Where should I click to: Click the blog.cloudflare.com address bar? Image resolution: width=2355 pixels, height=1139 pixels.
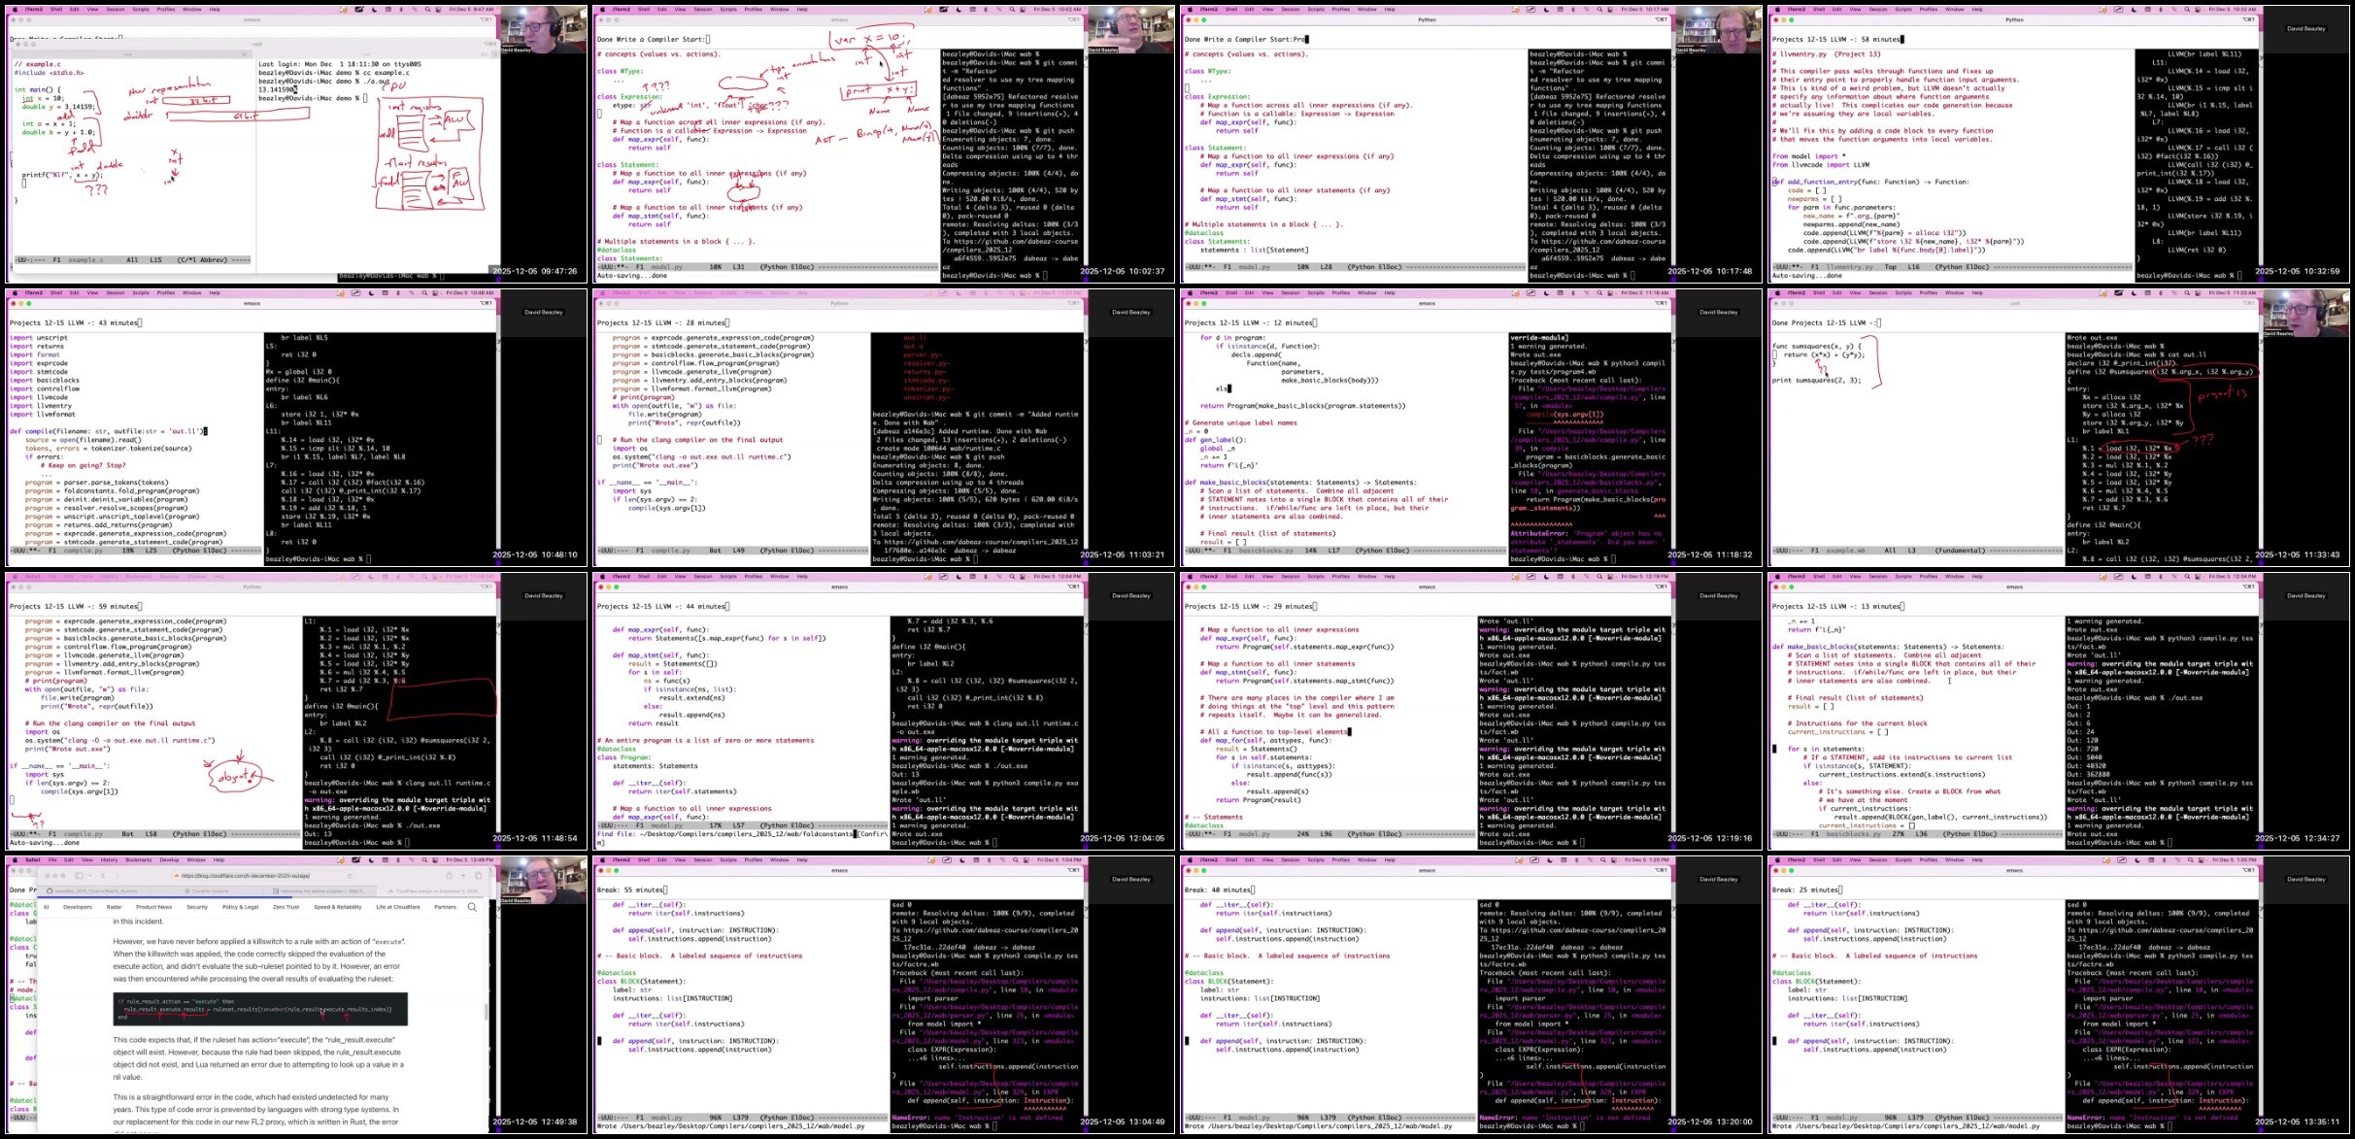click(246, 876)
